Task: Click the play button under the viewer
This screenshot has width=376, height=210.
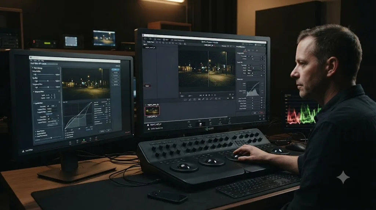Action: pos(209,95)
